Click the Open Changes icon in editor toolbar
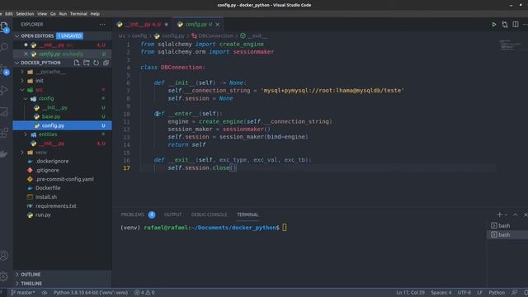 click(505, 24)
